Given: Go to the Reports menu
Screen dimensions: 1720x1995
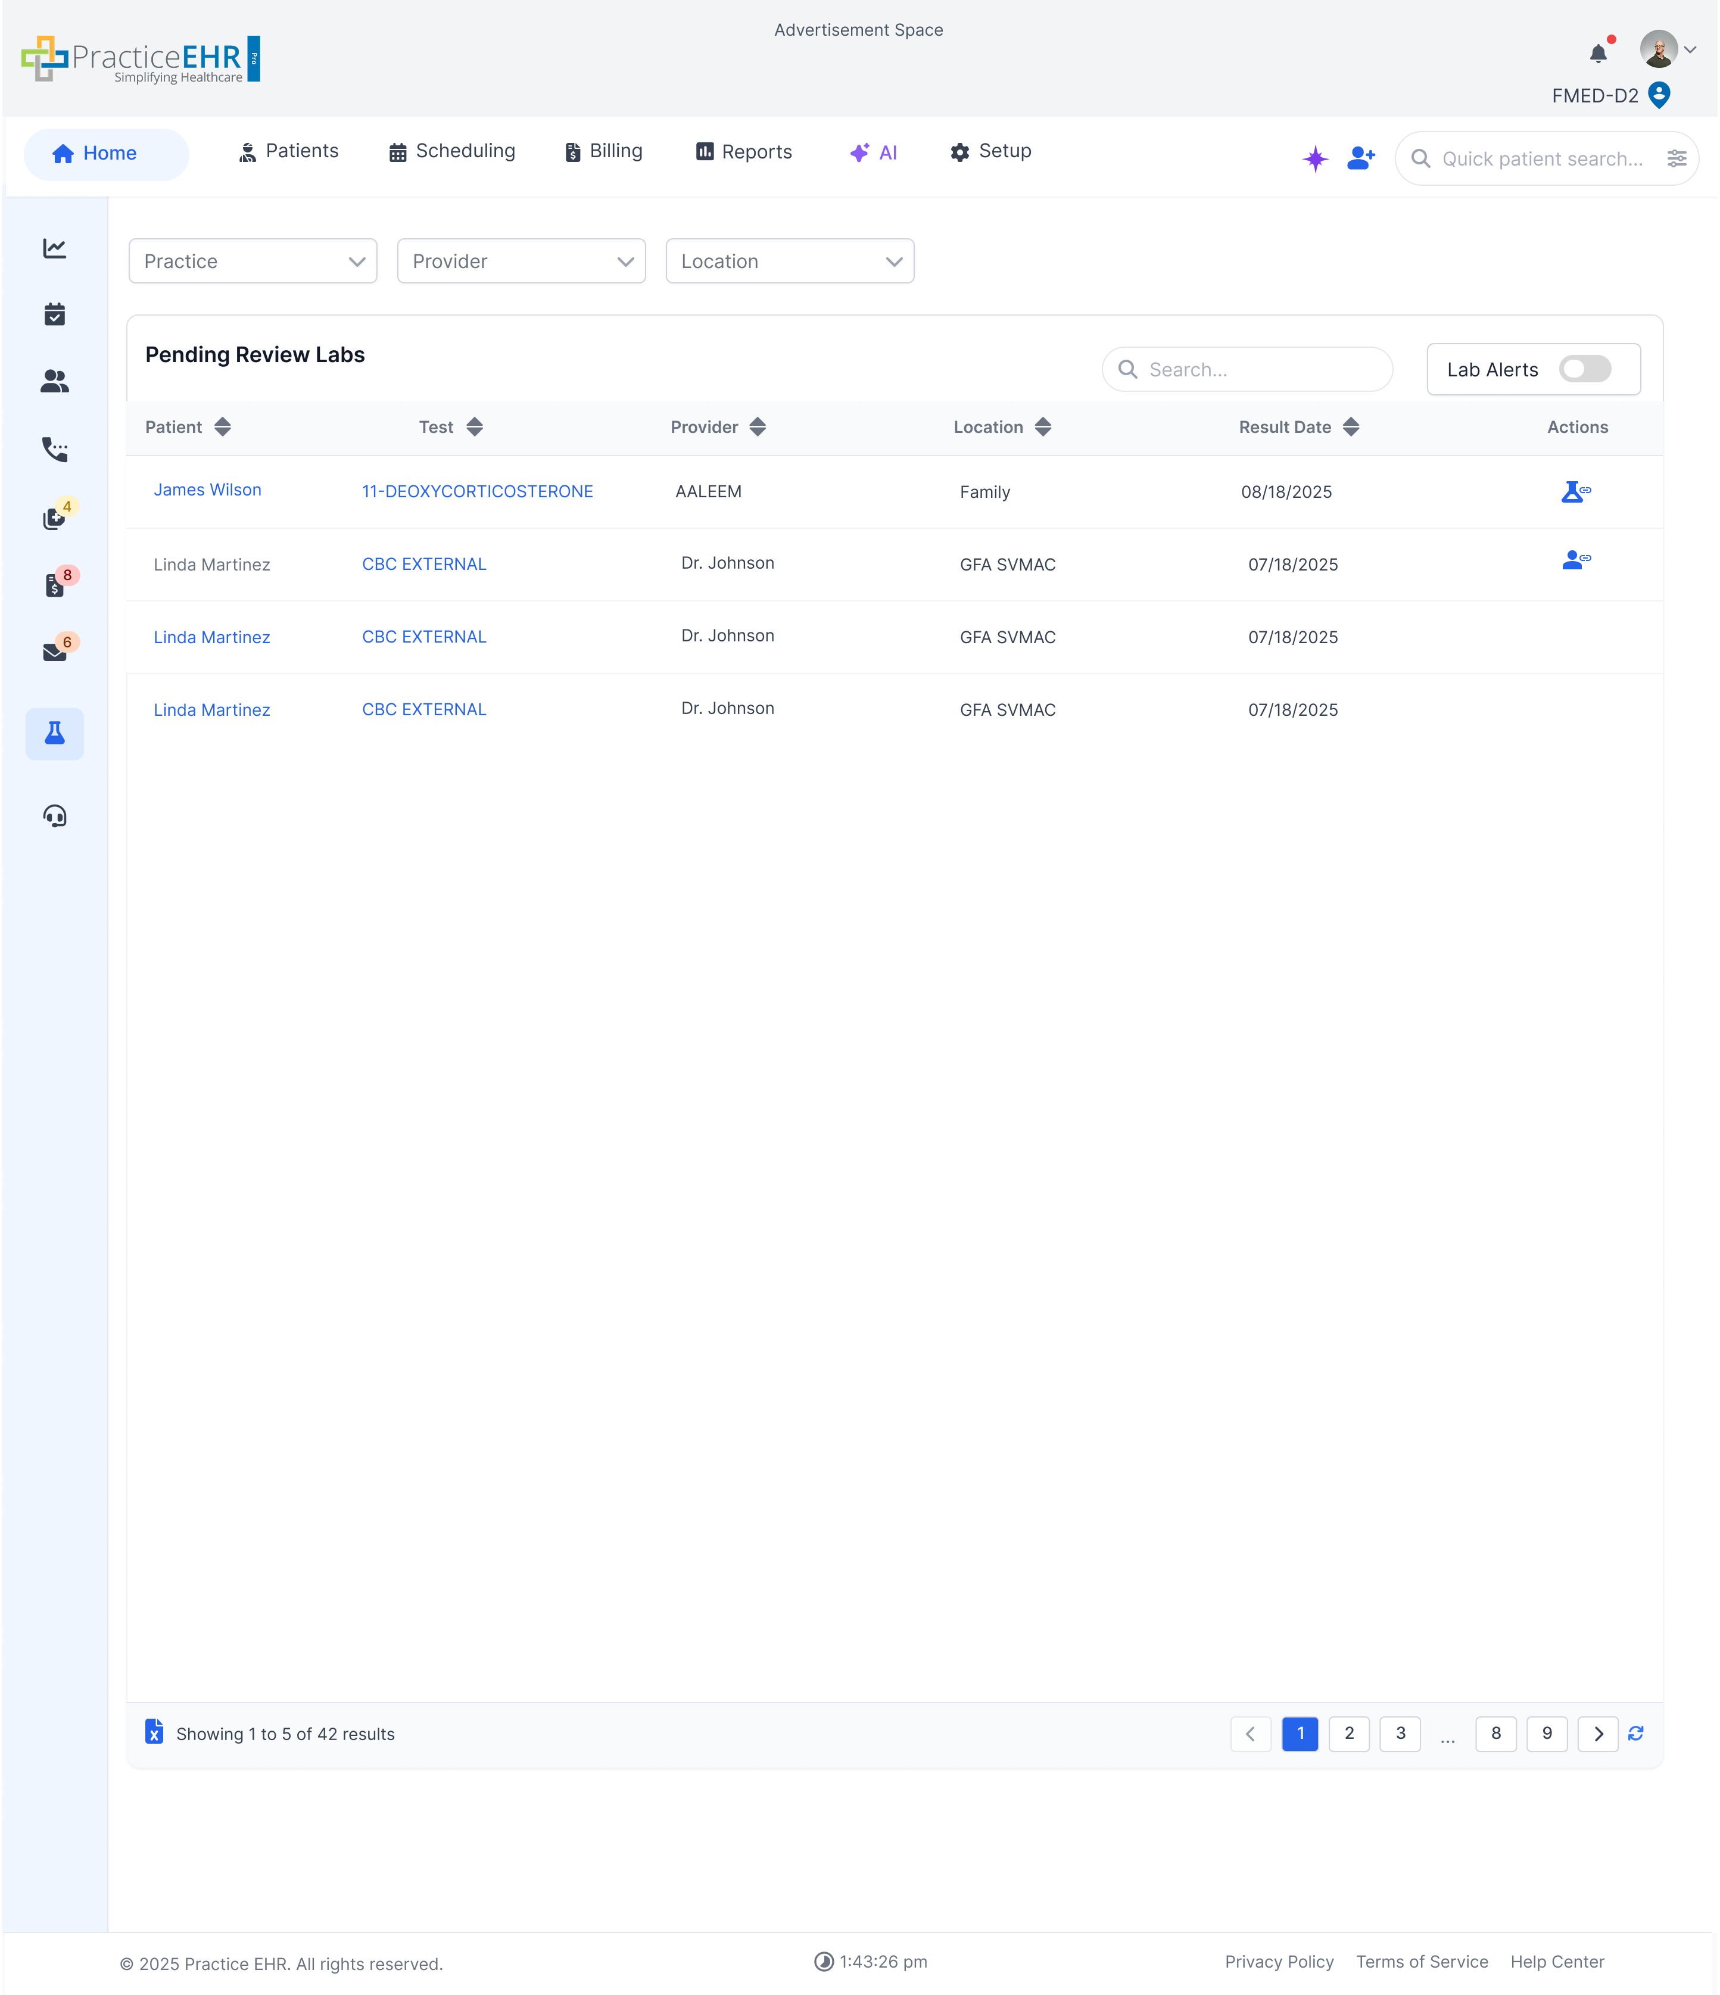Looking at the screenshot, I should pyautogui.click(x=743, y=151).
